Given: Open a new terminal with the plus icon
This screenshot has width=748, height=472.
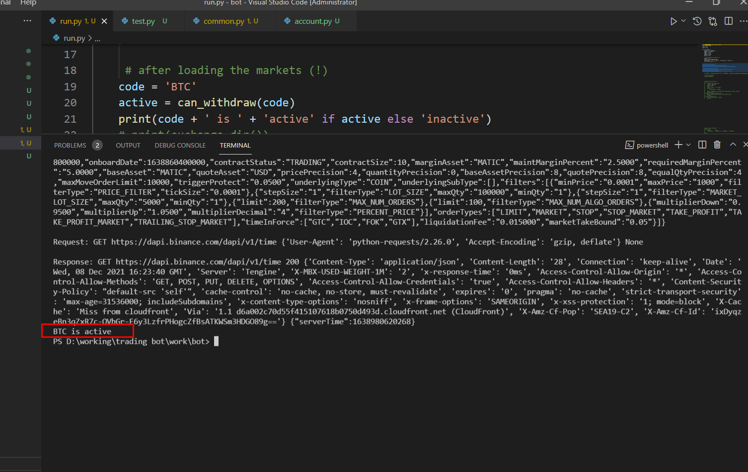Looking at the screenshot, I should 678,145.
